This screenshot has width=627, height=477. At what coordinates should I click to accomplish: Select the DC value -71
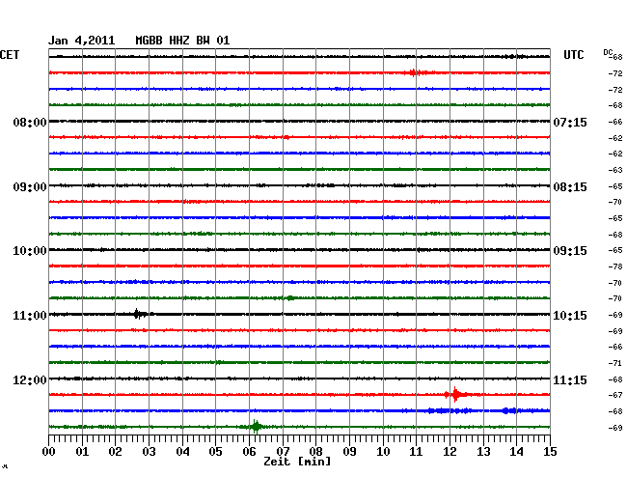point(615,363)
